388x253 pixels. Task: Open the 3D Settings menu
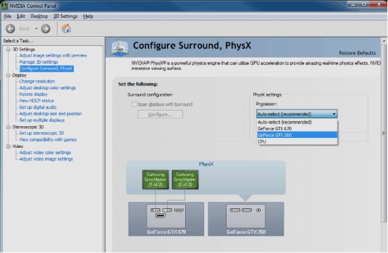66,16
